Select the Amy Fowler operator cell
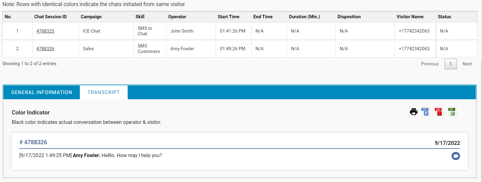The width and height of the screenshot is (482, 182). pos(182,49)
